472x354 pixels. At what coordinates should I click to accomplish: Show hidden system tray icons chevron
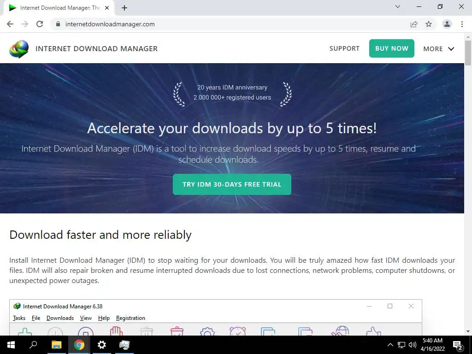tap(390, 345)
